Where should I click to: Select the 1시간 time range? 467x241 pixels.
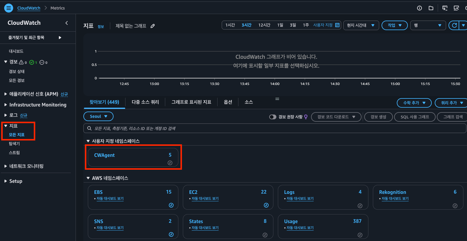tap(230, 25)
